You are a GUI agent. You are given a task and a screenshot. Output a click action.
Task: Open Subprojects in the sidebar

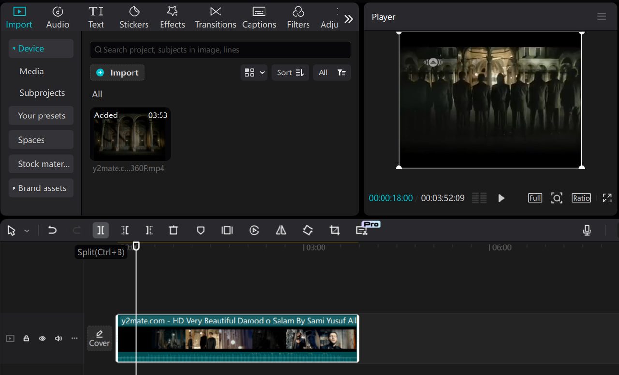(x=42, y=93)
